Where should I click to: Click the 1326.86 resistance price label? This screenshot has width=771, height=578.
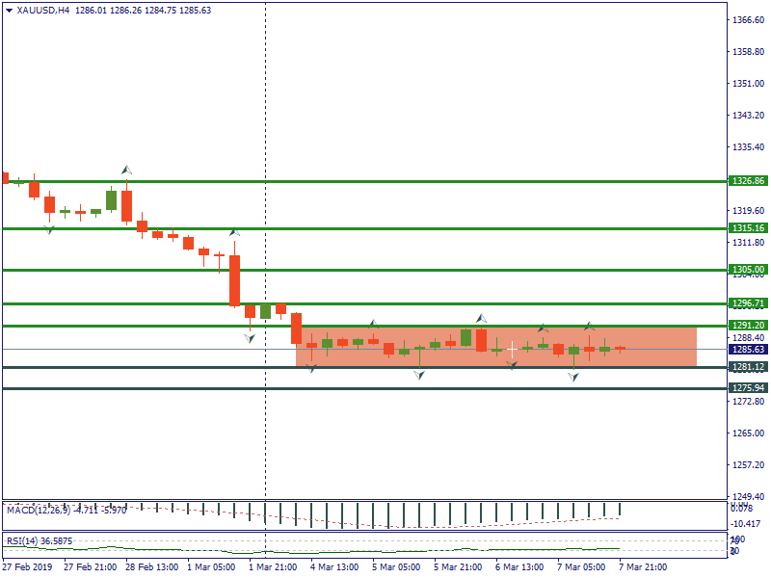[748, 181]
